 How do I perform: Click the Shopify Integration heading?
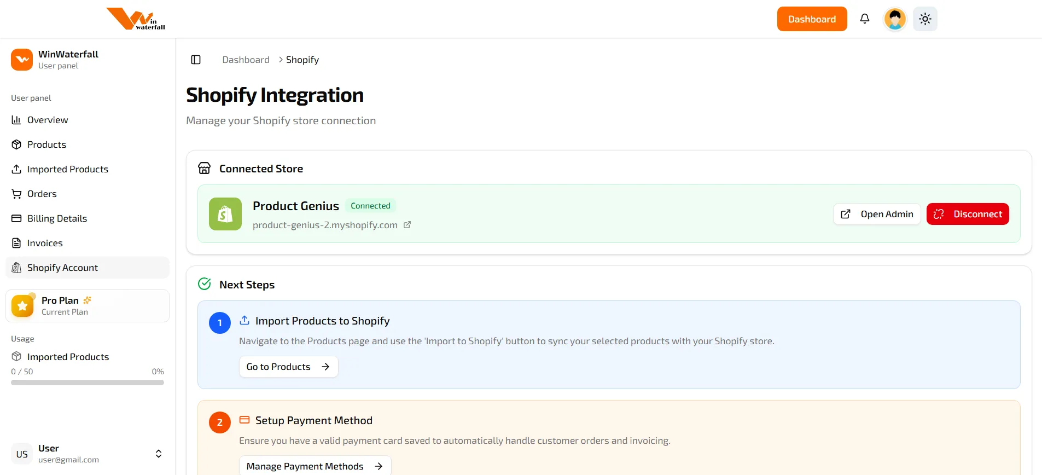pos(275,95)
